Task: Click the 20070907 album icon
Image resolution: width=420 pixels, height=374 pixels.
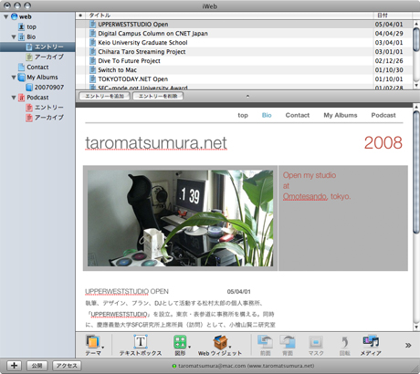Action: pos(29,88)
